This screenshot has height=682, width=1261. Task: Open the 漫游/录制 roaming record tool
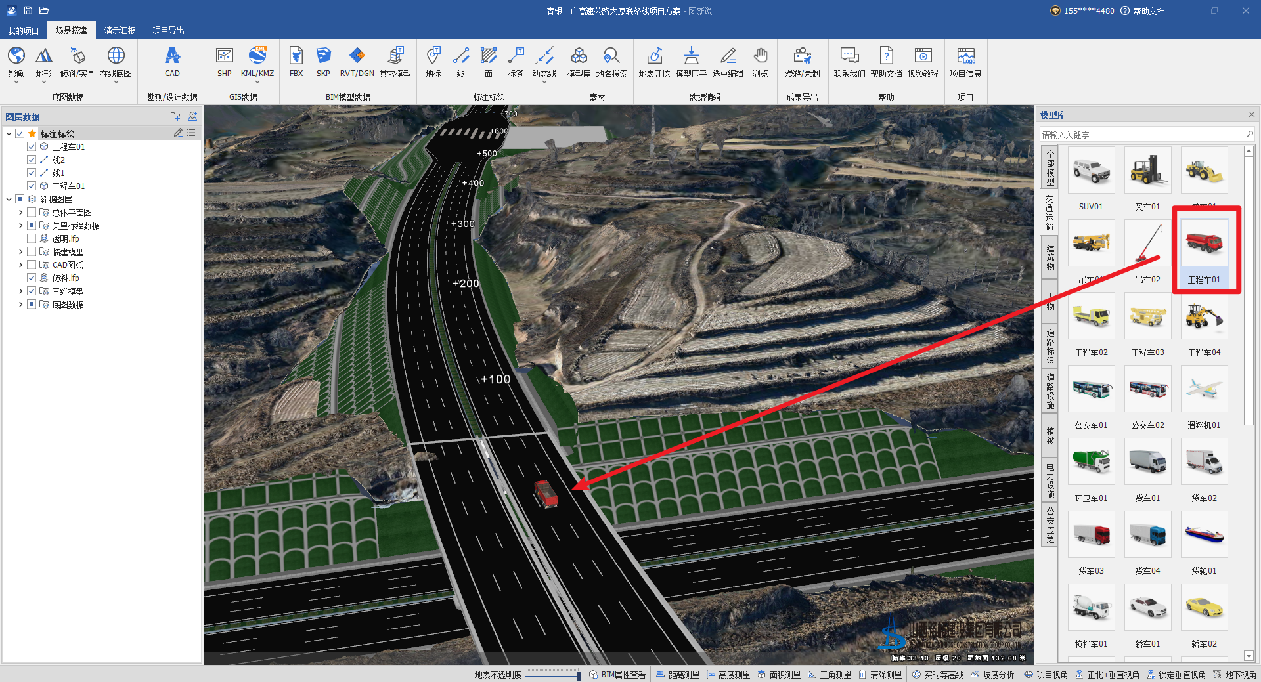[802, 62]
